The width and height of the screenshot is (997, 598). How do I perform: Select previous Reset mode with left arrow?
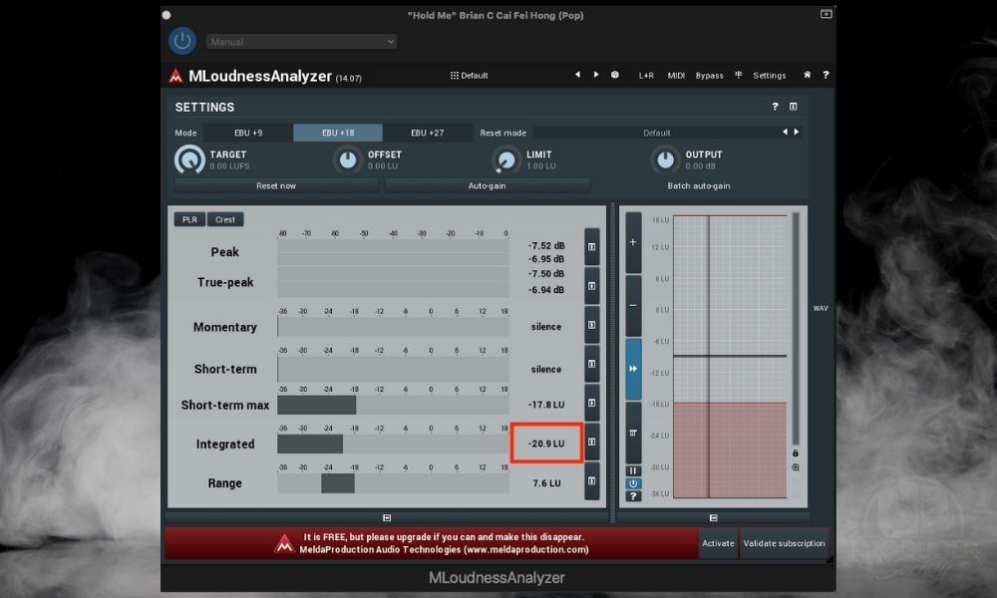pyautogui.click(x=786, y=133)
